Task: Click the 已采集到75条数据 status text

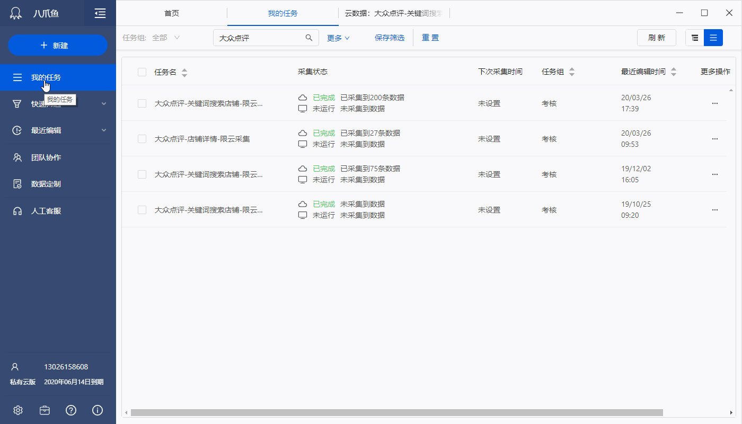Action: [x=370, y=169]
